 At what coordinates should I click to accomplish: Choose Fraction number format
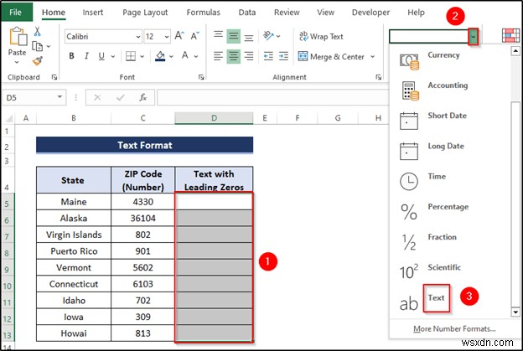pyautogui.click(x=449, y=241)
